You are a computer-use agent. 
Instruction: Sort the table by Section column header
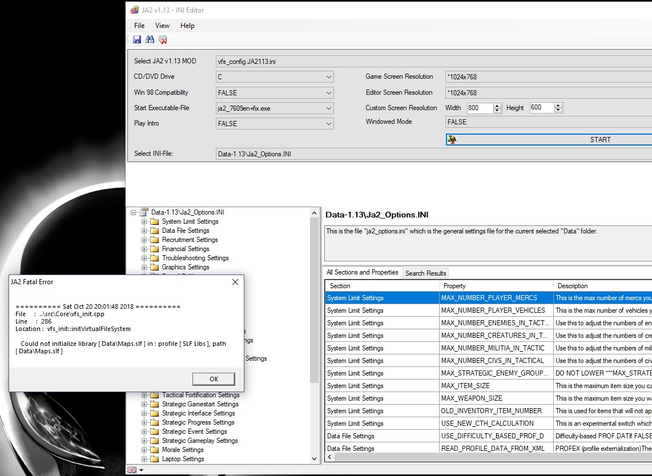(382, 286)
